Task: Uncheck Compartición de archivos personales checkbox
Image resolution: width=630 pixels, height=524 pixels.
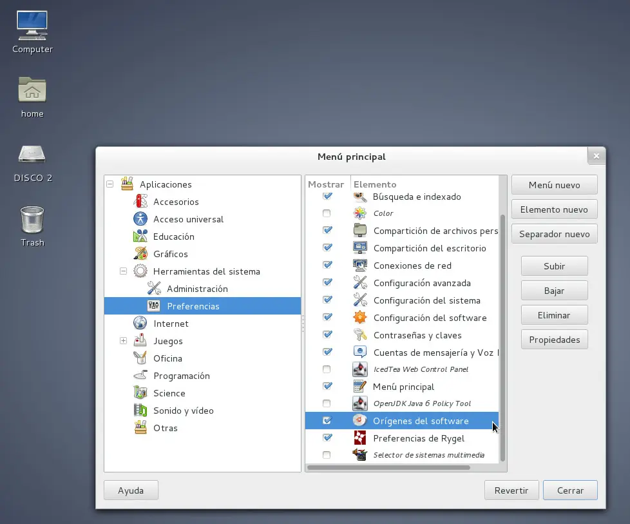Action: click(327, 230)
